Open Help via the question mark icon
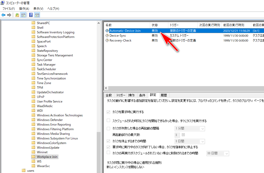 (x=31, y=15)
